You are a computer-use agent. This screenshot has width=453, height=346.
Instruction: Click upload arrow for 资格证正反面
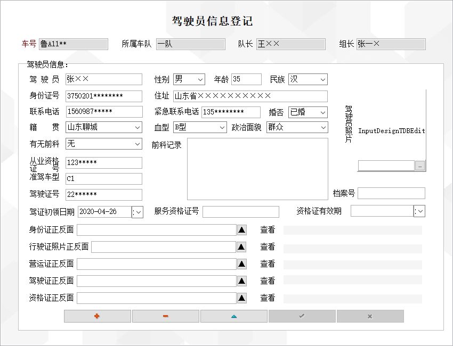[x=242, y=298]
